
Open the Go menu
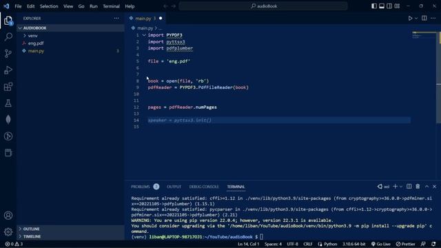[81, 6]
